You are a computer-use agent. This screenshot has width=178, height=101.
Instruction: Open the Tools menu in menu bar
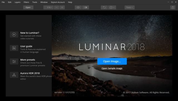(x=34, y=2)
